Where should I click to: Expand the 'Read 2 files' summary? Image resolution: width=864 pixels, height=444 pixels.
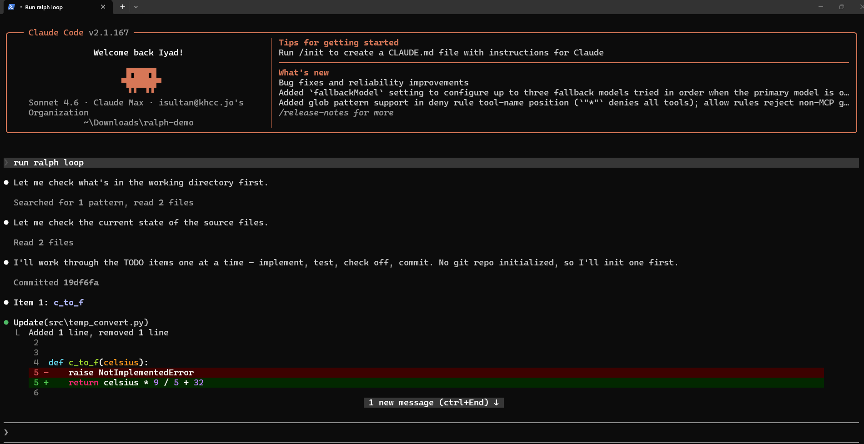coord(44,243)
